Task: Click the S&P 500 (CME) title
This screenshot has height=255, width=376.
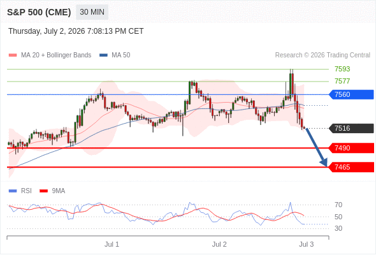Action: pyautogui.click(x=39, y=12)
